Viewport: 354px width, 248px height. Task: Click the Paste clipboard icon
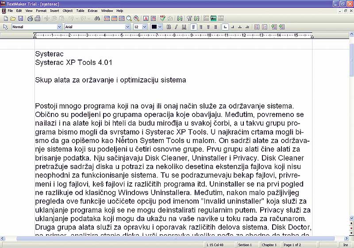tap(62, 19)
